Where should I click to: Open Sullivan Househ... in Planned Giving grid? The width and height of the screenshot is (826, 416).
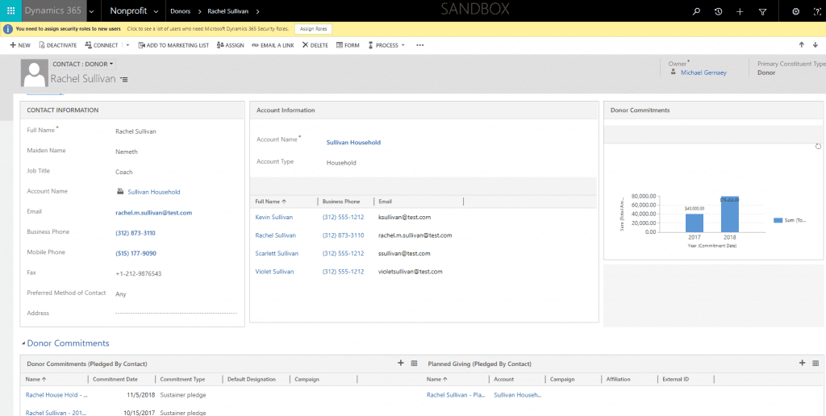(518, 394)
